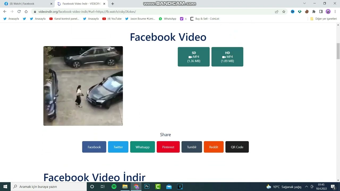Share the video via Whatsapp

click(x=142, y=147)
